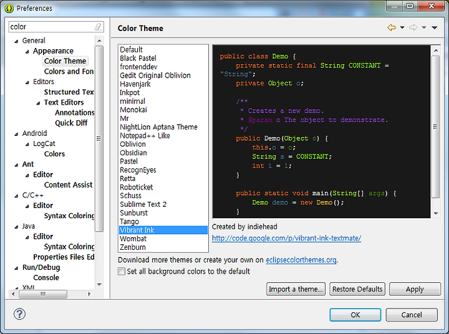Open Colors under LogCat
The width and height of the screenshot is (449, 334).
[54, 154]
